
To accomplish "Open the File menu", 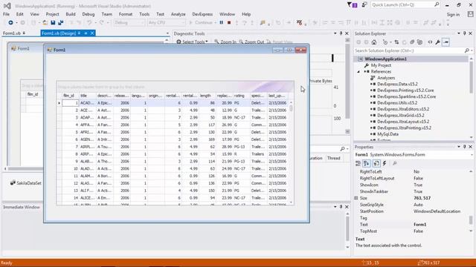I will [x=7, y=14].
